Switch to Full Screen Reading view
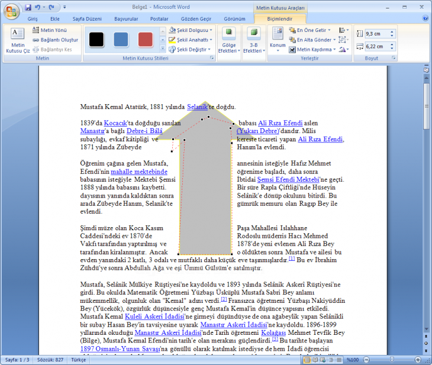The width and height of the screenshot is (432, 365). click(x=315, y=360)
